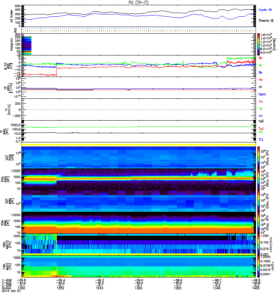Click the 1340 time tick label

coord(217,288)
